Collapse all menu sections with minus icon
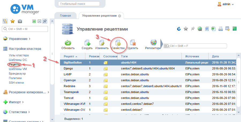Viewport: 241px width, 122px height. point(39,21)
